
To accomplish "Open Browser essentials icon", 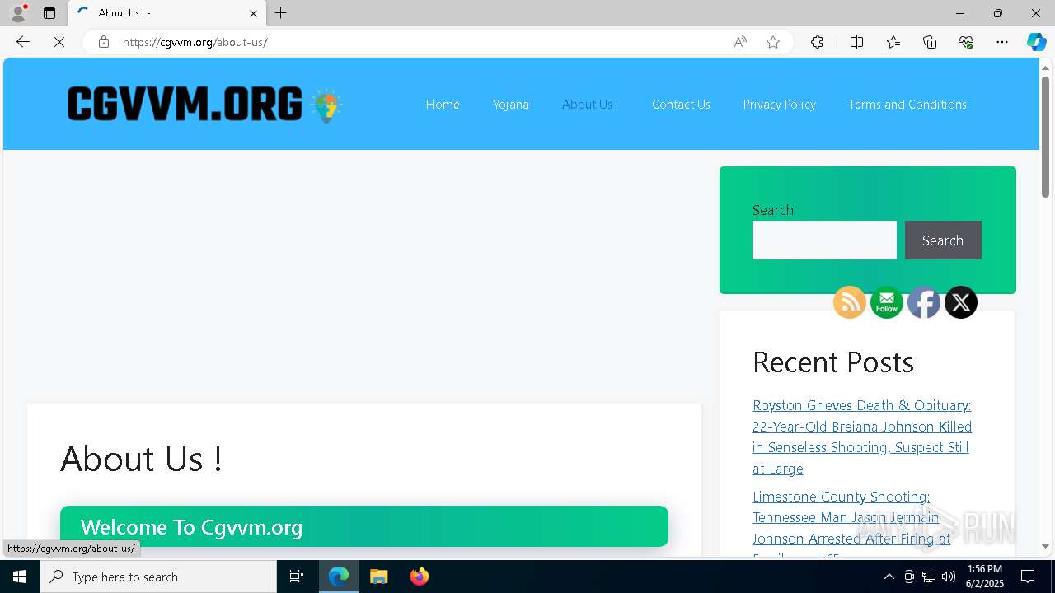I will (x=966, y=42).
